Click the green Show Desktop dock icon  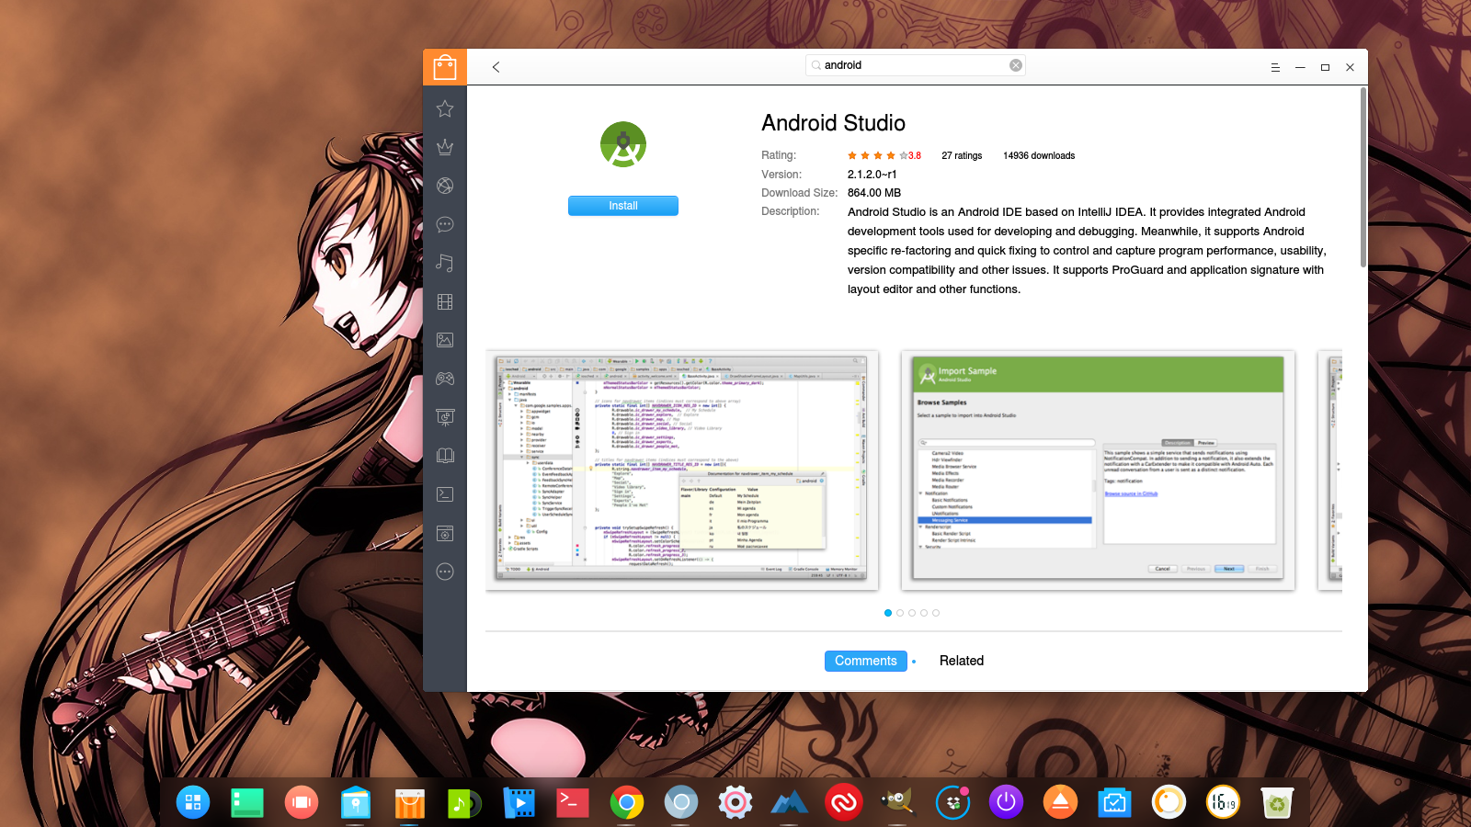[247, 802]
